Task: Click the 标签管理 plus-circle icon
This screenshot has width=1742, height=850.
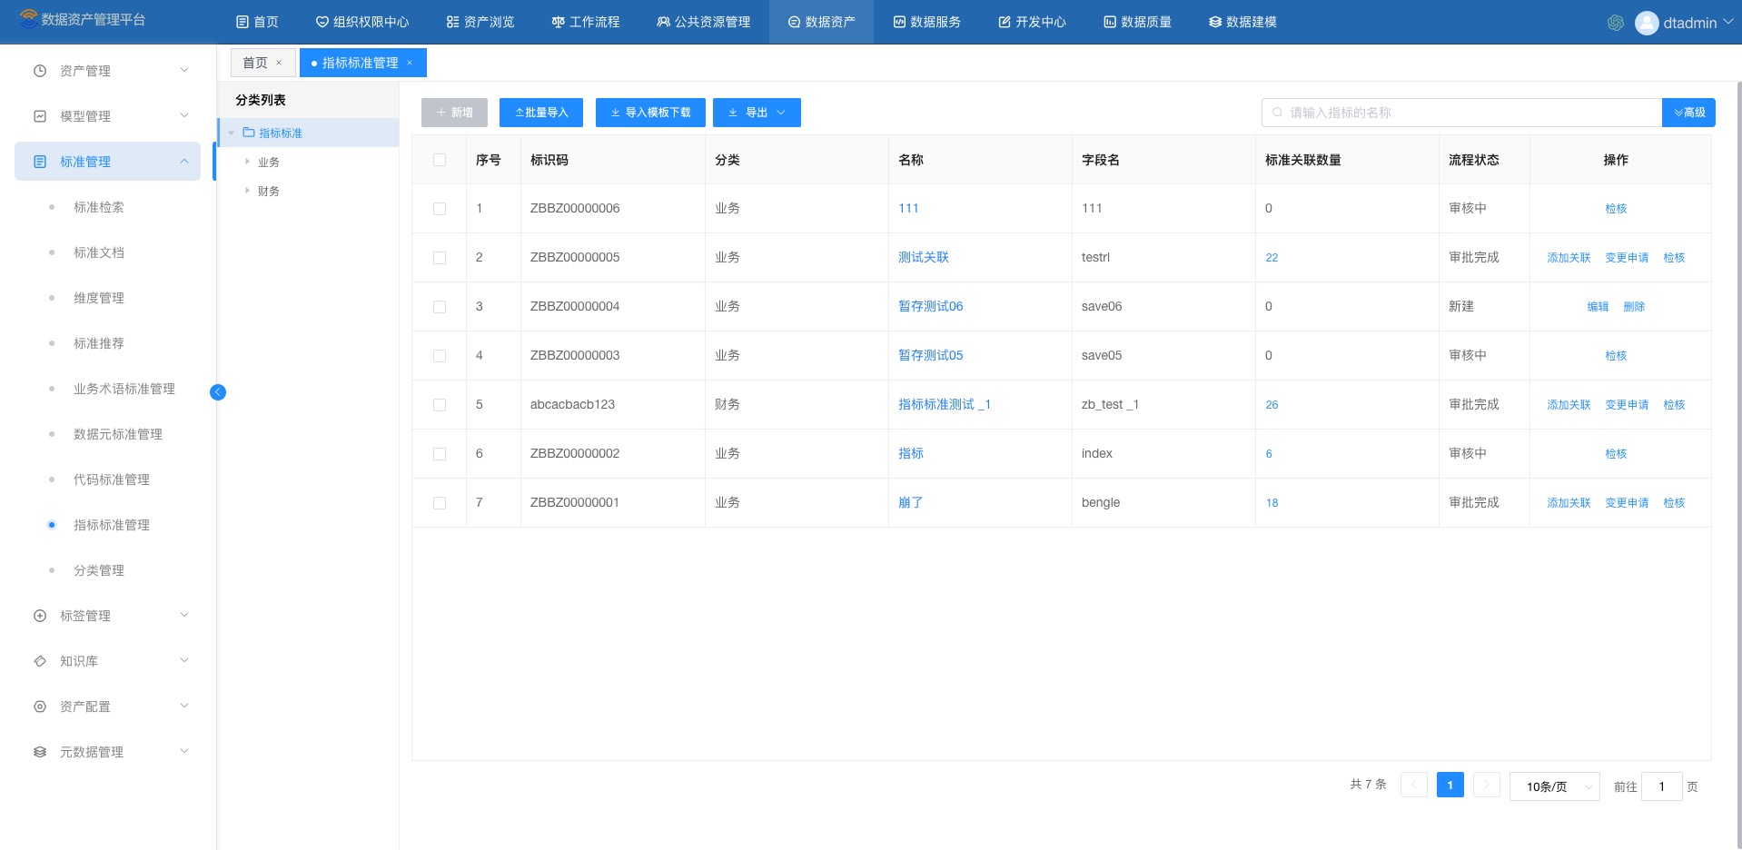Action: [x=40, y=616]
